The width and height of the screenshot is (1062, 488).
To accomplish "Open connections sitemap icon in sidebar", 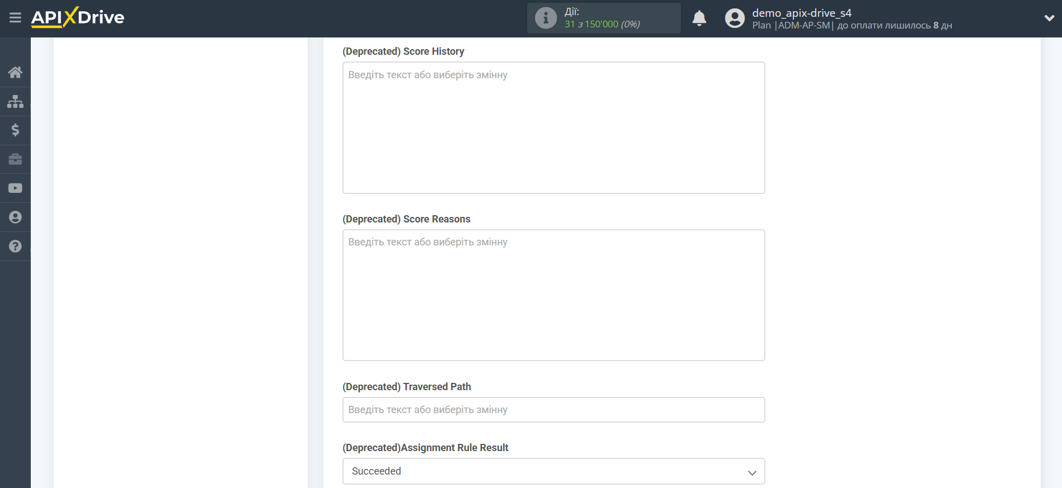I will [15, 101].
